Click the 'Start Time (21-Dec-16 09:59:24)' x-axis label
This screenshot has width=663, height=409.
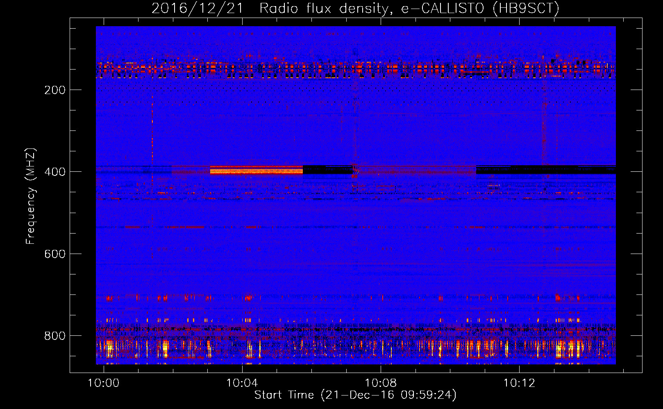click(x=355, y=395)
